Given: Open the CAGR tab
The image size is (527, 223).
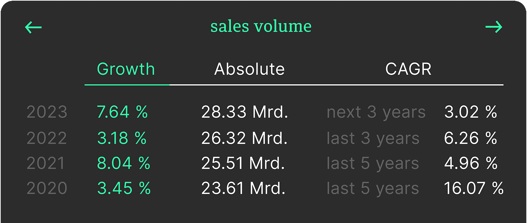Looking at the screenshot, I should [x=408, y=69].
